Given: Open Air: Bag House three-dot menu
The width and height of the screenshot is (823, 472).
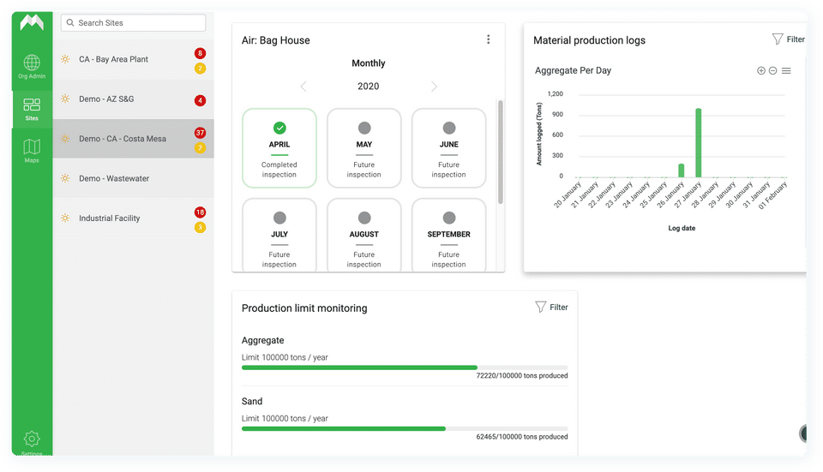Looking at the screenshot, I should tap(489, 39).
